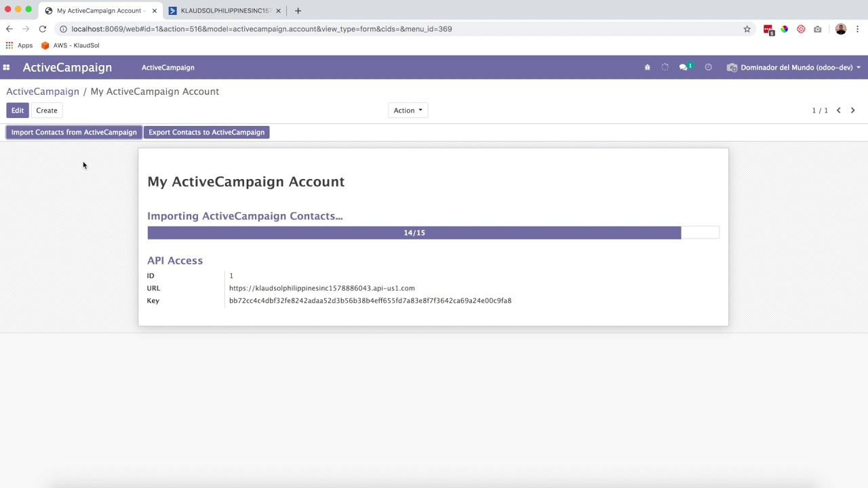Click the API Access section heading
Viewport: 868px width, 488px height.
pos(175,260)
